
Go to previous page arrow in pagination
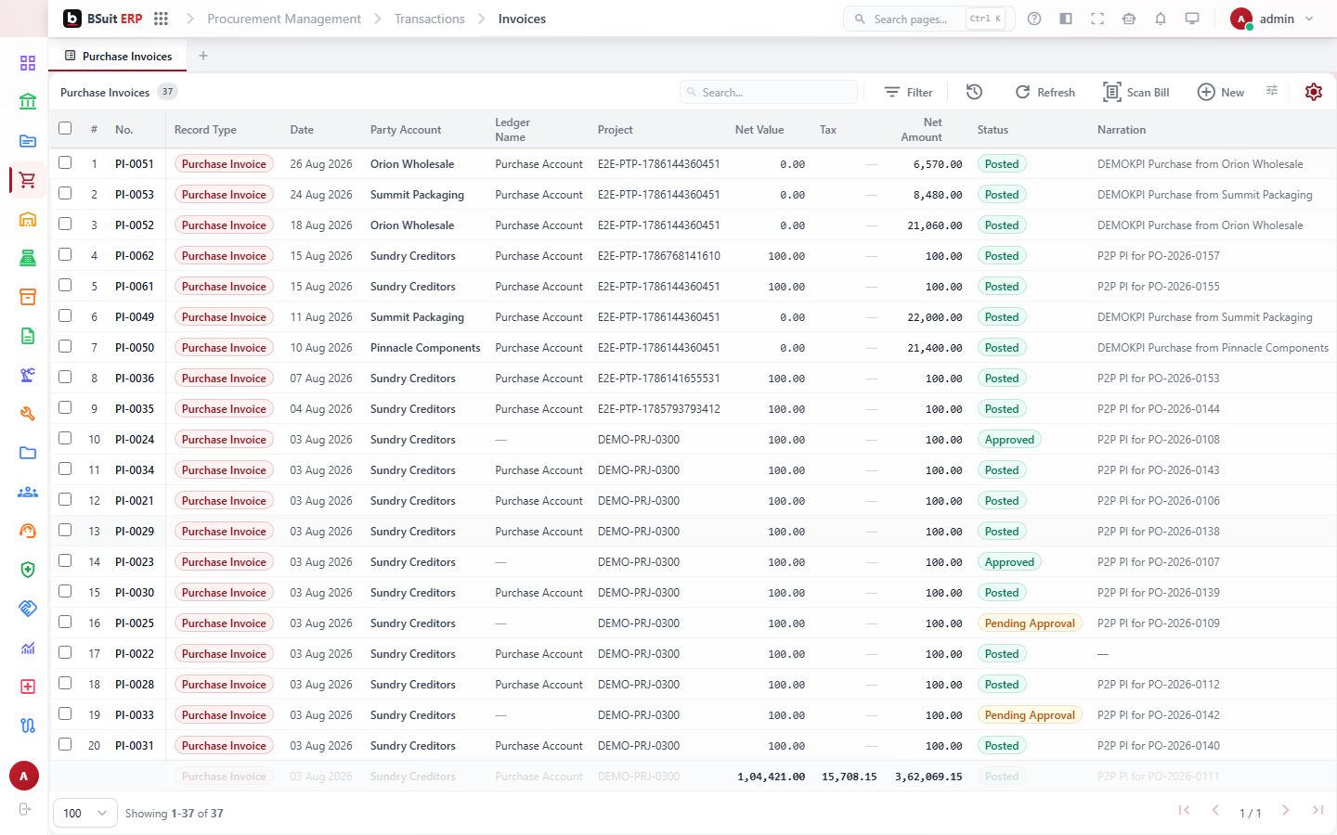click(x=1215, y=810)
